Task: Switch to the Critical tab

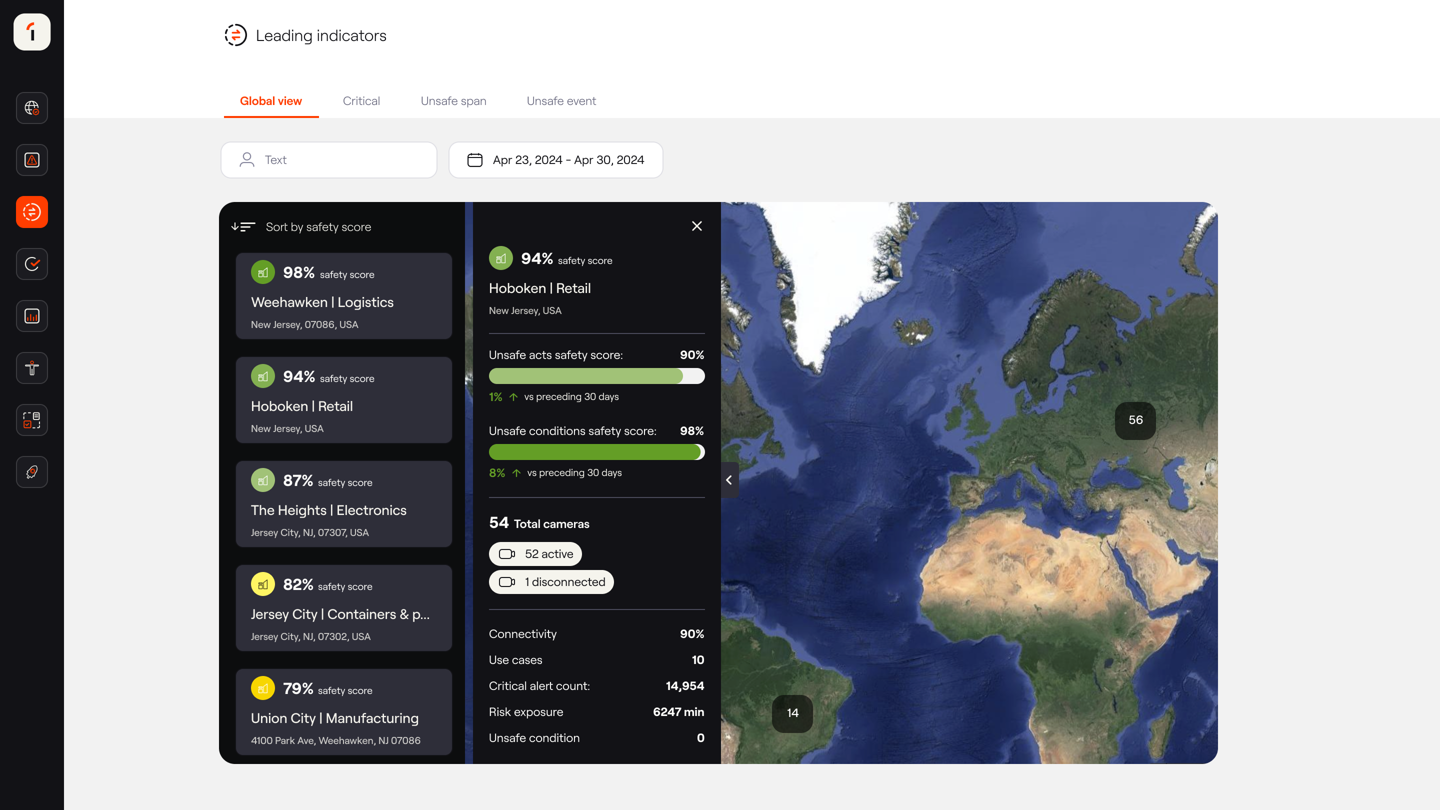Action: [361, 101]
